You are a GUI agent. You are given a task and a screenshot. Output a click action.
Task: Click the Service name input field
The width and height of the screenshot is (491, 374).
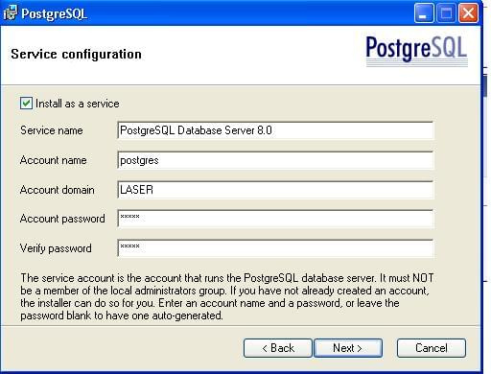pyautogui.click(x=275, y=130)
